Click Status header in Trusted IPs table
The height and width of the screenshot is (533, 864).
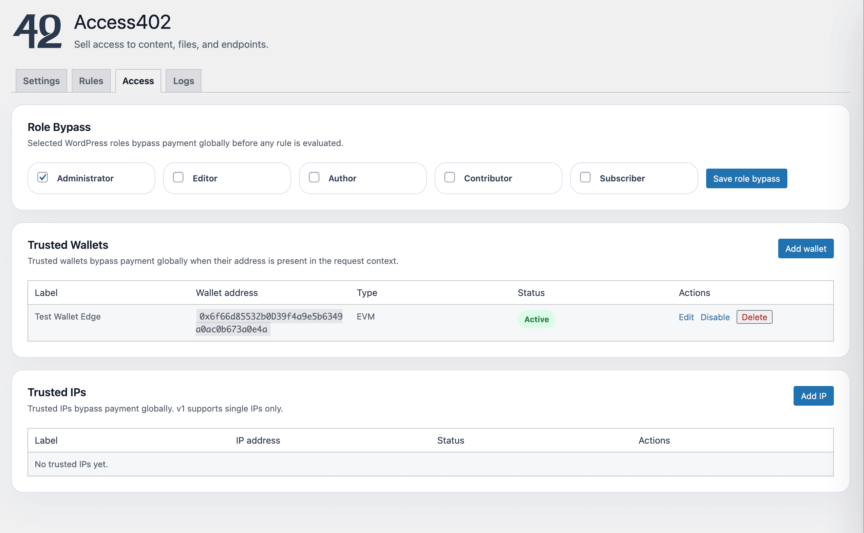(x=451, y=440)
